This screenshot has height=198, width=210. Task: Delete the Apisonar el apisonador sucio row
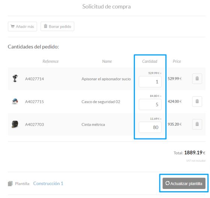tap(197, 79)
